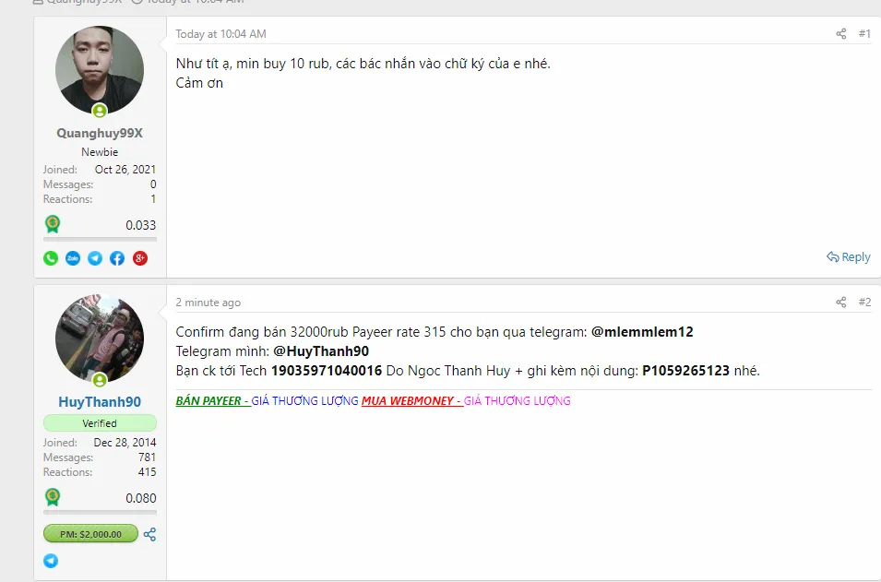This screenshot has width=881, height=582.
Task: Click HuyThanh90's reputation medal icon
Action: click(53, 498)
